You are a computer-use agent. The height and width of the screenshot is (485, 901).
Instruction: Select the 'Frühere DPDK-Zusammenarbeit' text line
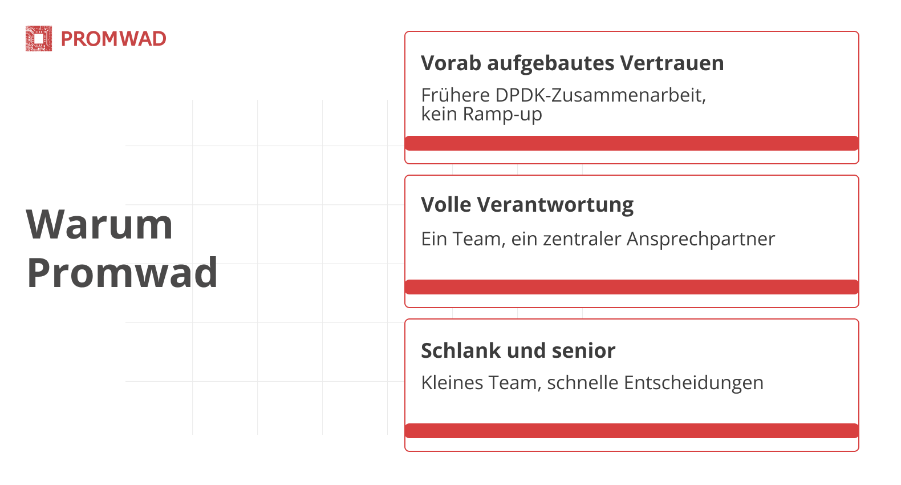click(563, 95)
